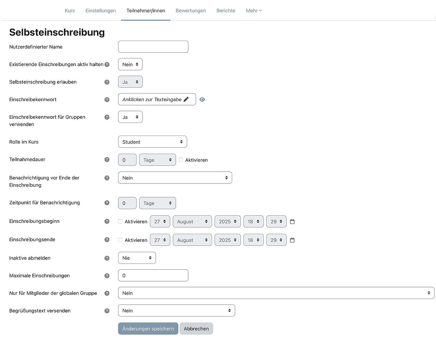
Task: Show help for Nur für Mitglieder der globalen Gruppe
Action: (107, 293)
